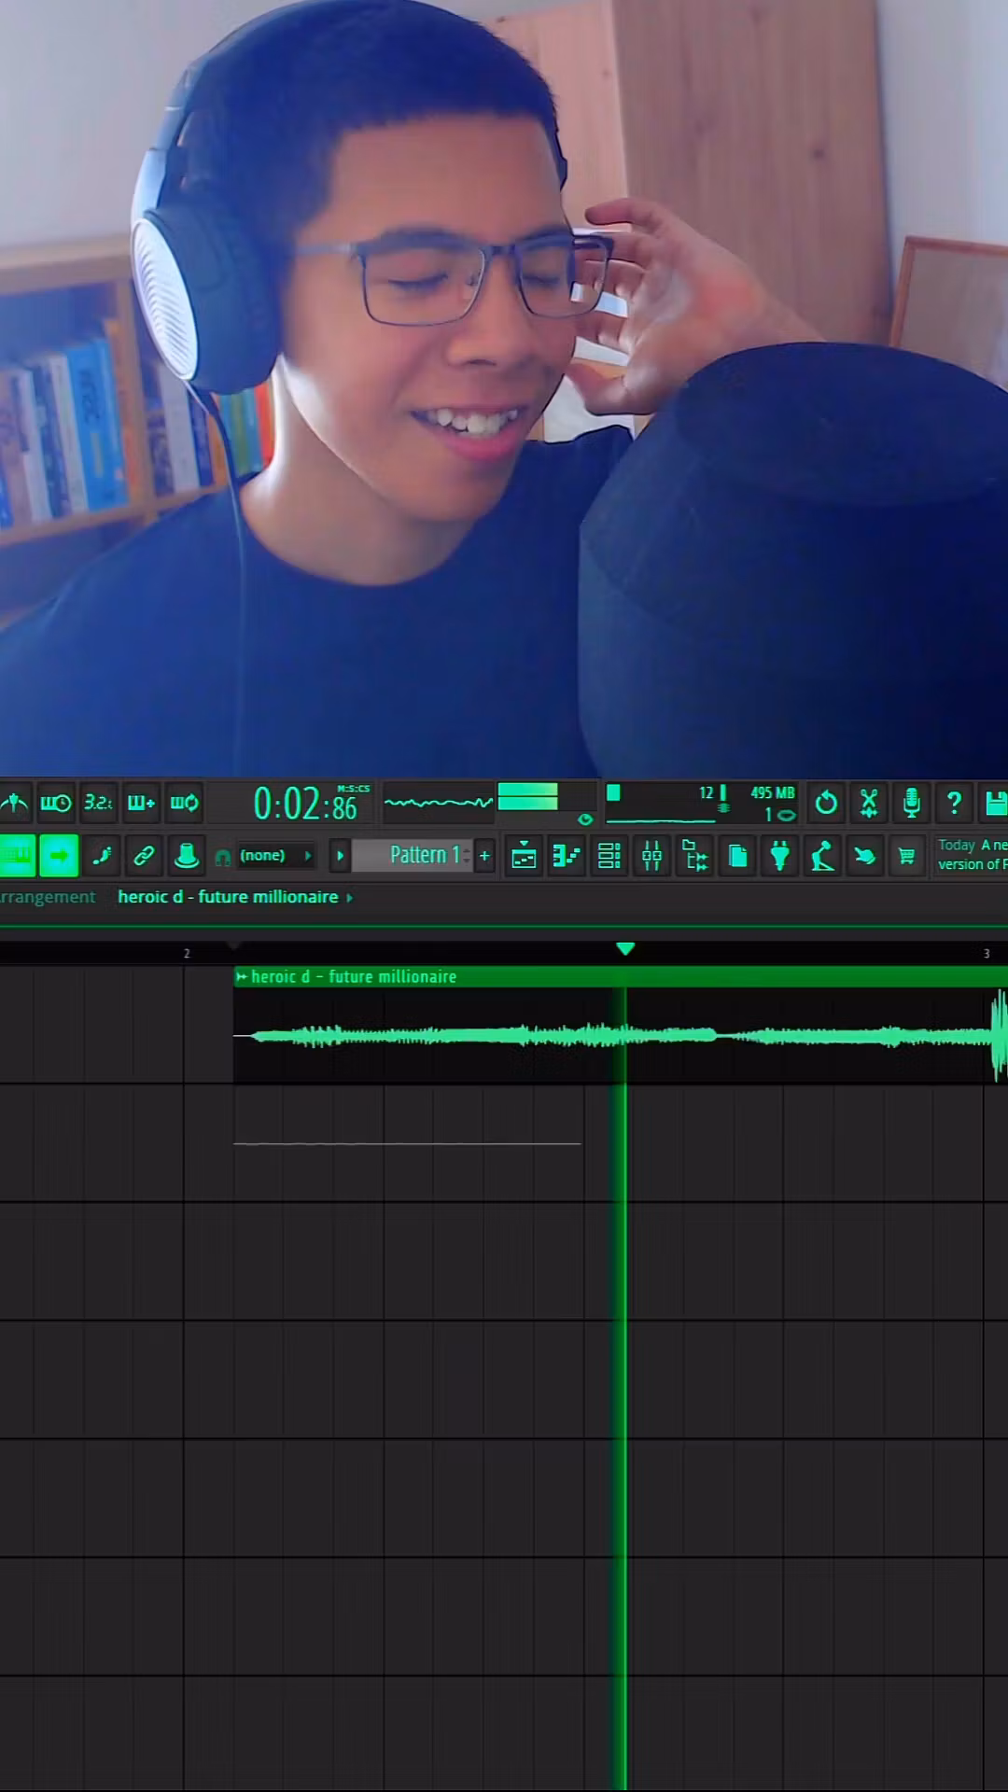Open audio editor scissors icon
Screen dimensions: 1008x1792
coord(869,803)
